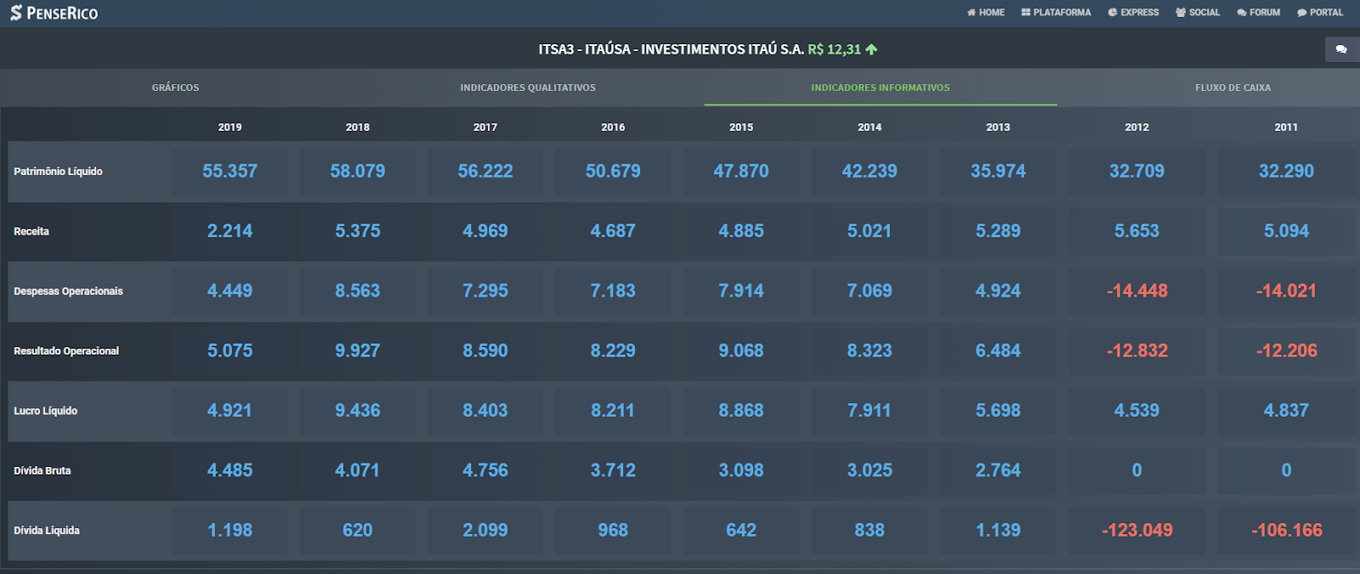
Task: Click Dívida Líquida 2014 value 838
Action: [870, 531]
